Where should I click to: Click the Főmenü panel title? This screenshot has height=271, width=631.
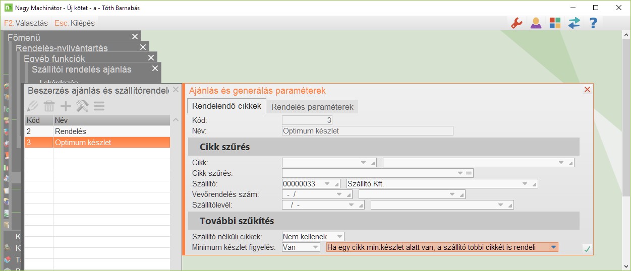pyautogui.click(x=24, y=37)
